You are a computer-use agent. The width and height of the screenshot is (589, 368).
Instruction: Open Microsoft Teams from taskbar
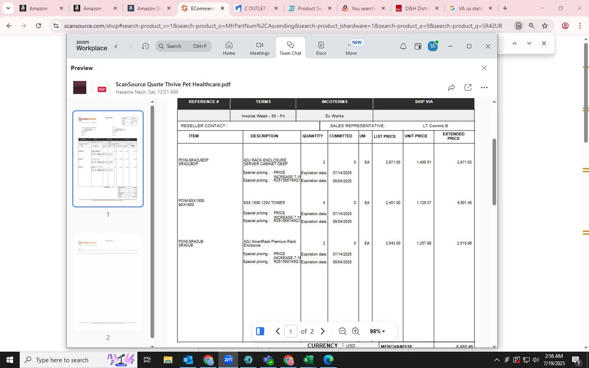coord(268,360)
